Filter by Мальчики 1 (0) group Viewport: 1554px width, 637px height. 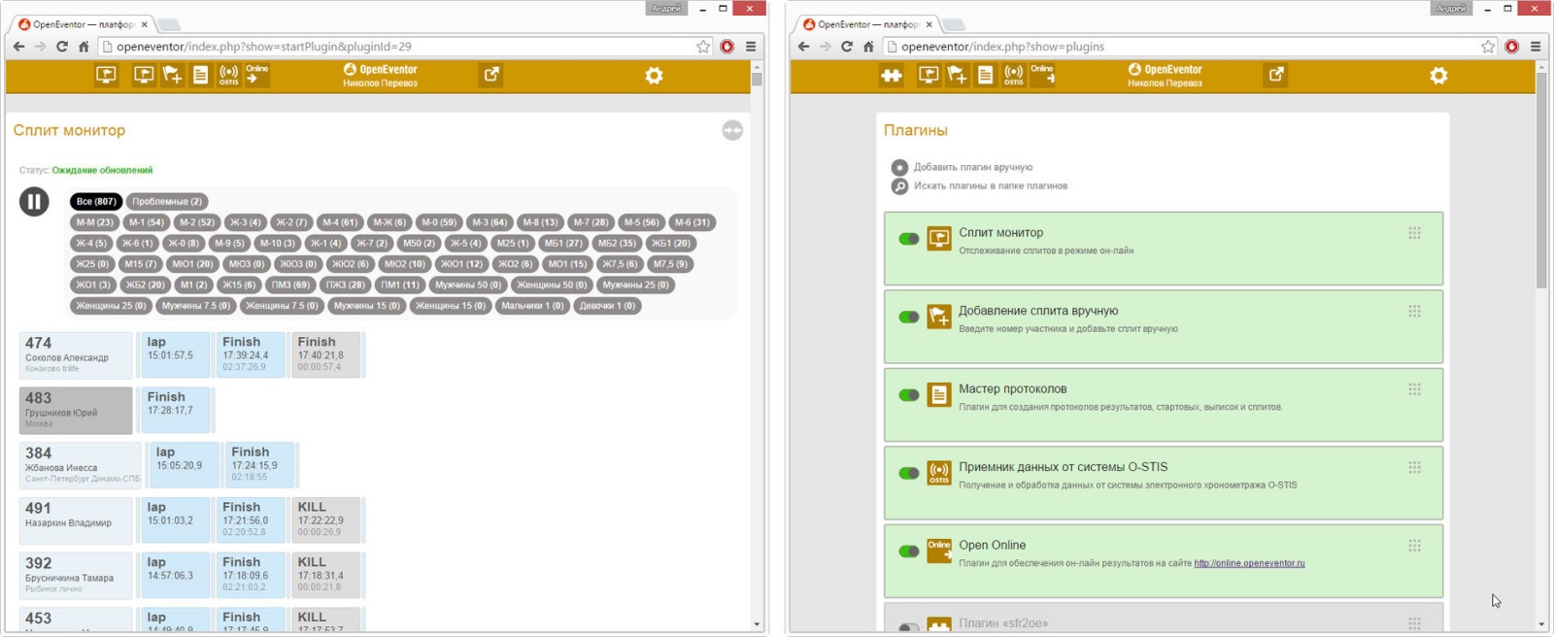coord(532,305)
